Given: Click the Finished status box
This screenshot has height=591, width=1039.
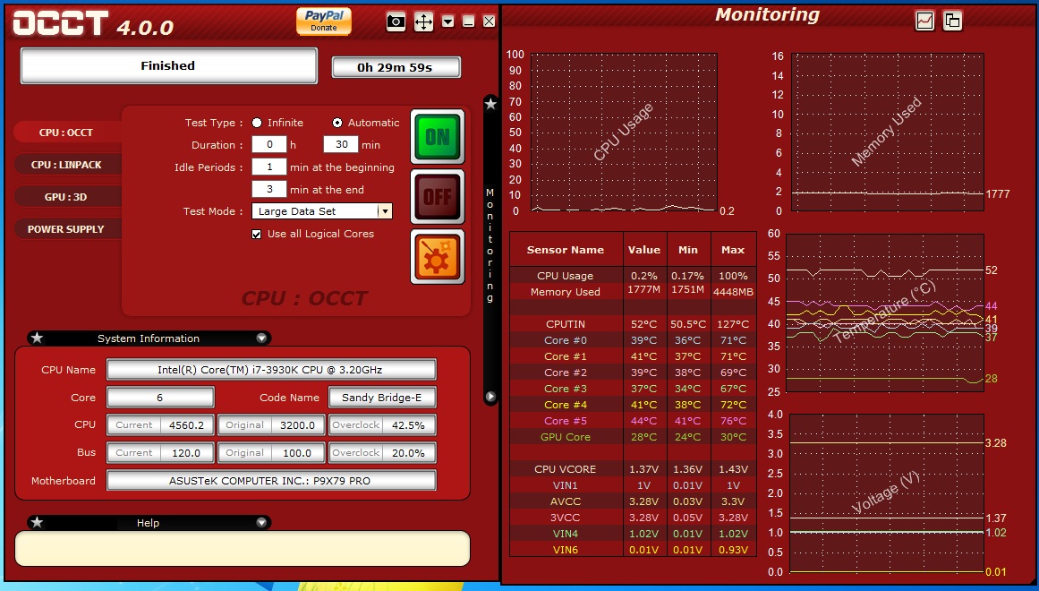Looking at the screenshot, I should tap(168, 65).
